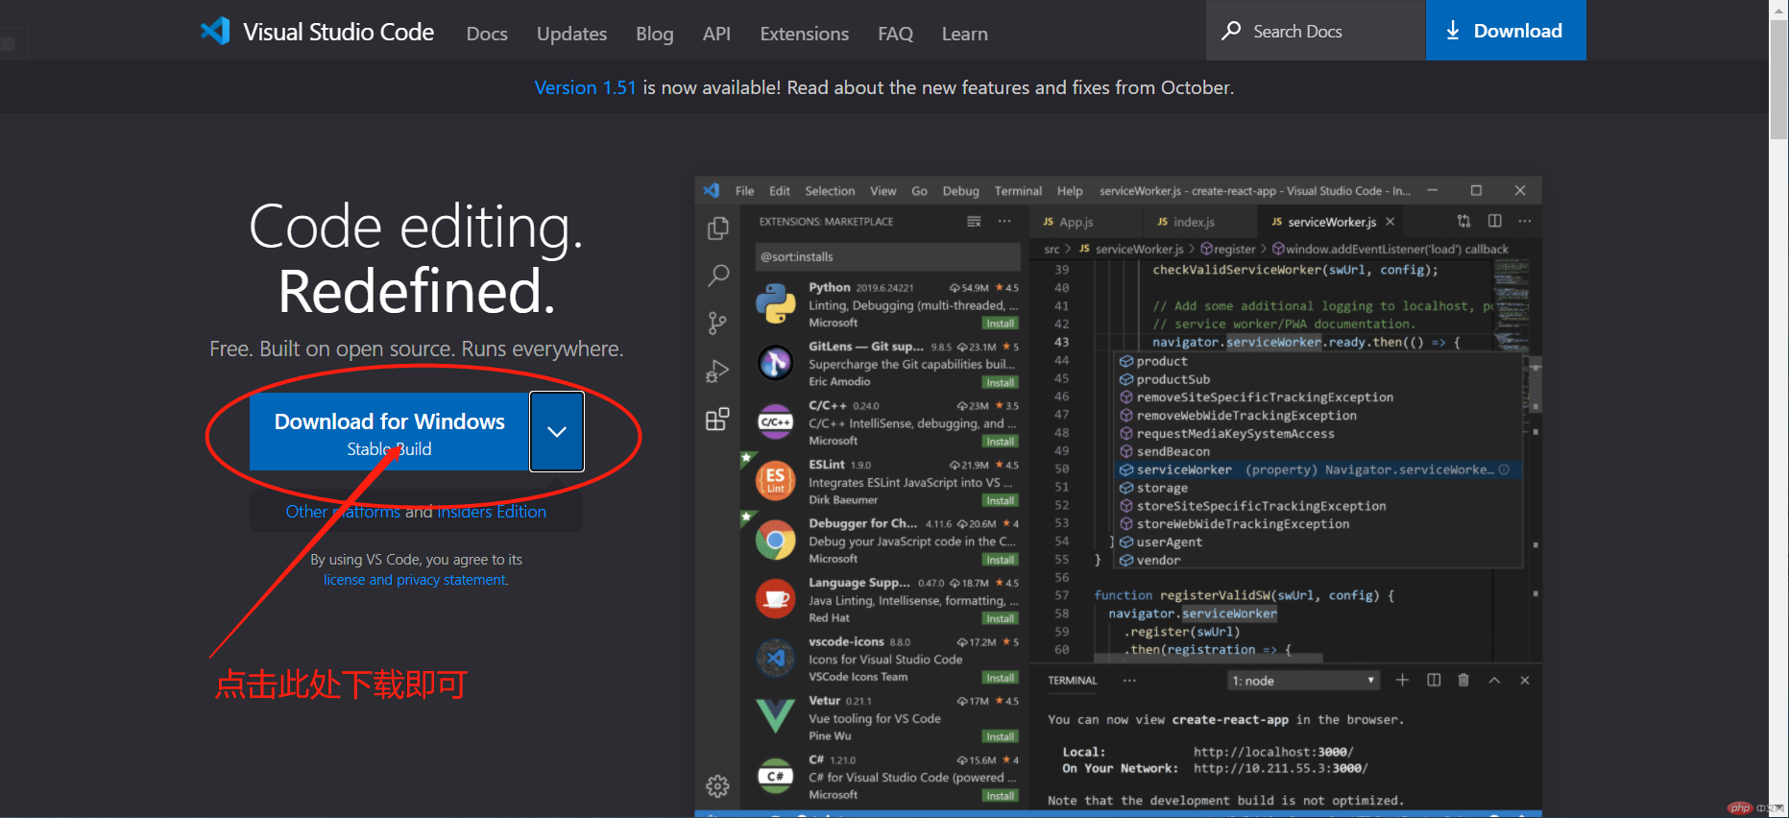Open the Insiders Edition link
The height and width of the screenshot is (818, 1789).
click(492, 512)
